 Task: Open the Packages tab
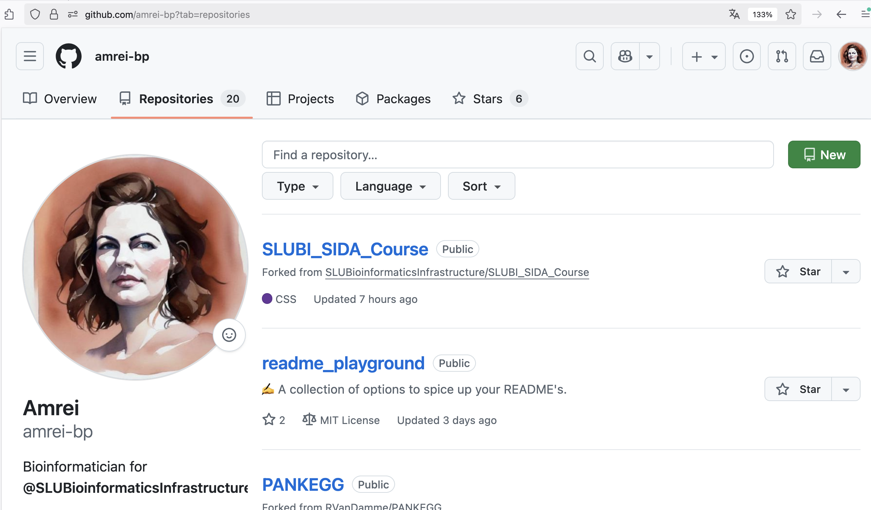[393, 99]
